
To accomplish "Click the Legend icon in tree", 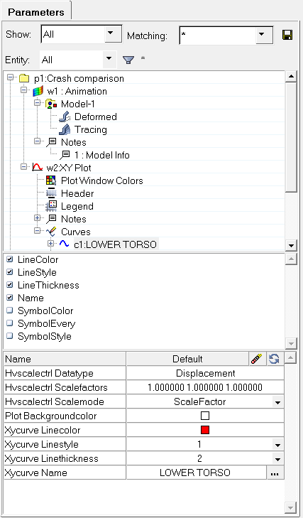I will pos(51,206).
